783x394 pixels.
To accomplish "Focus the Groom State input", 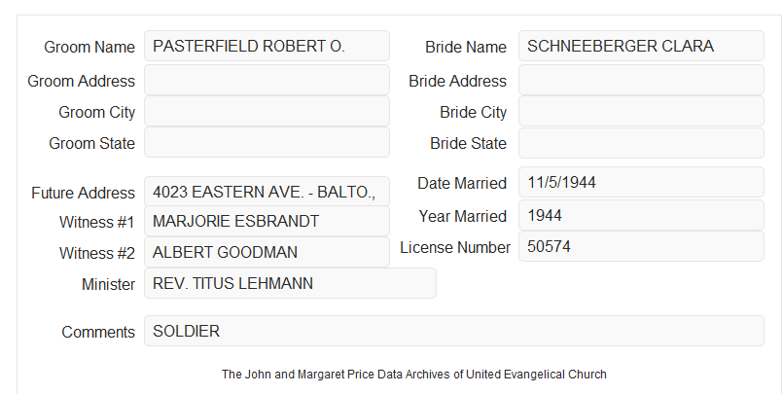I will (267, 142).
